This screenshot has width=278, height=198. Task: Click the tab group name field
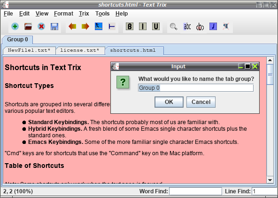click(x=196, y=88)
